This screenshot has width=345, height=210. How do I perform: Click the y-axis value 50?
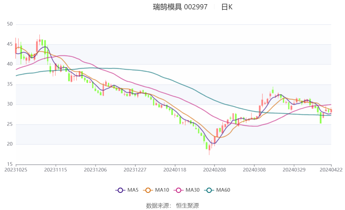(10, 24)
